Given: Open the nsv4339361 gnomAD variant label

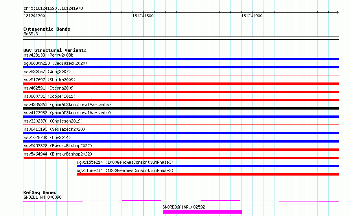Looking at the screenshot, I should click(x=67, y=104).
